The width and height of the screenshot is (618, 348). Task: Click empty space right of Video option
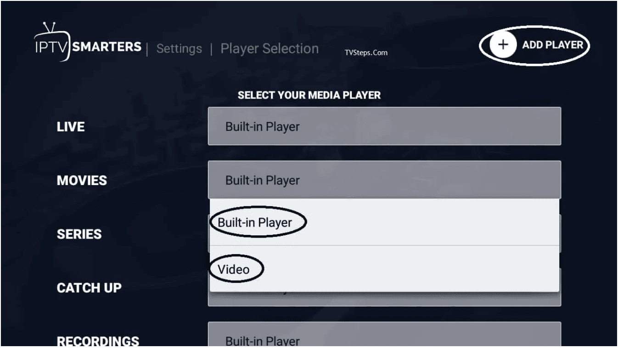tap(413, 269)
